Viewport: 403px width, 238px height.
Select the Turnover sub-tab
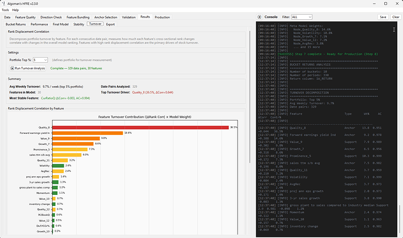point(95,24)
